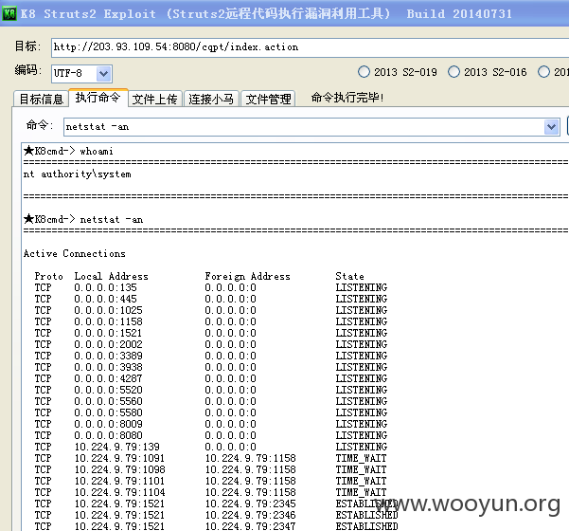Click the Proto column header

tap(49, 276)
